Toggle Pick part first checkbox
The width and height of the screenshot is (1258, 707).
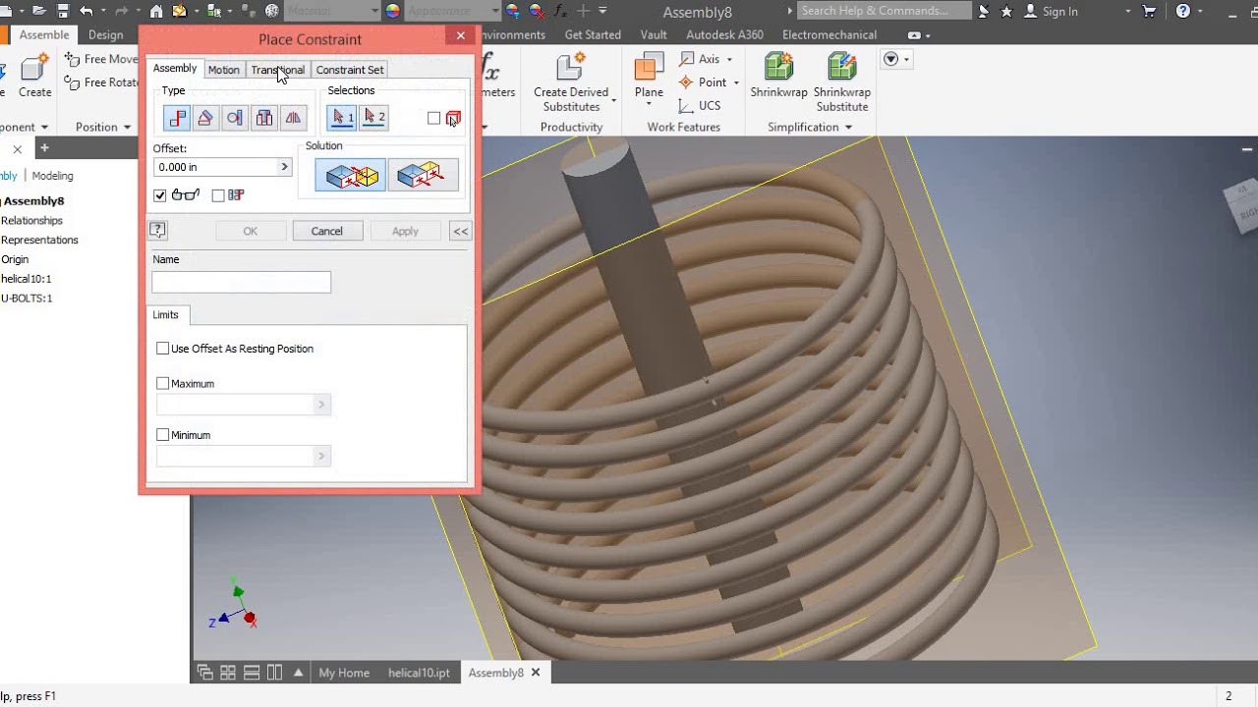tap(433, 118)
